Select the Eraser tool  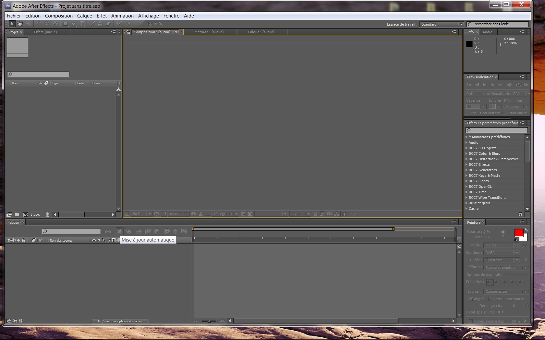tap(108, 24)
